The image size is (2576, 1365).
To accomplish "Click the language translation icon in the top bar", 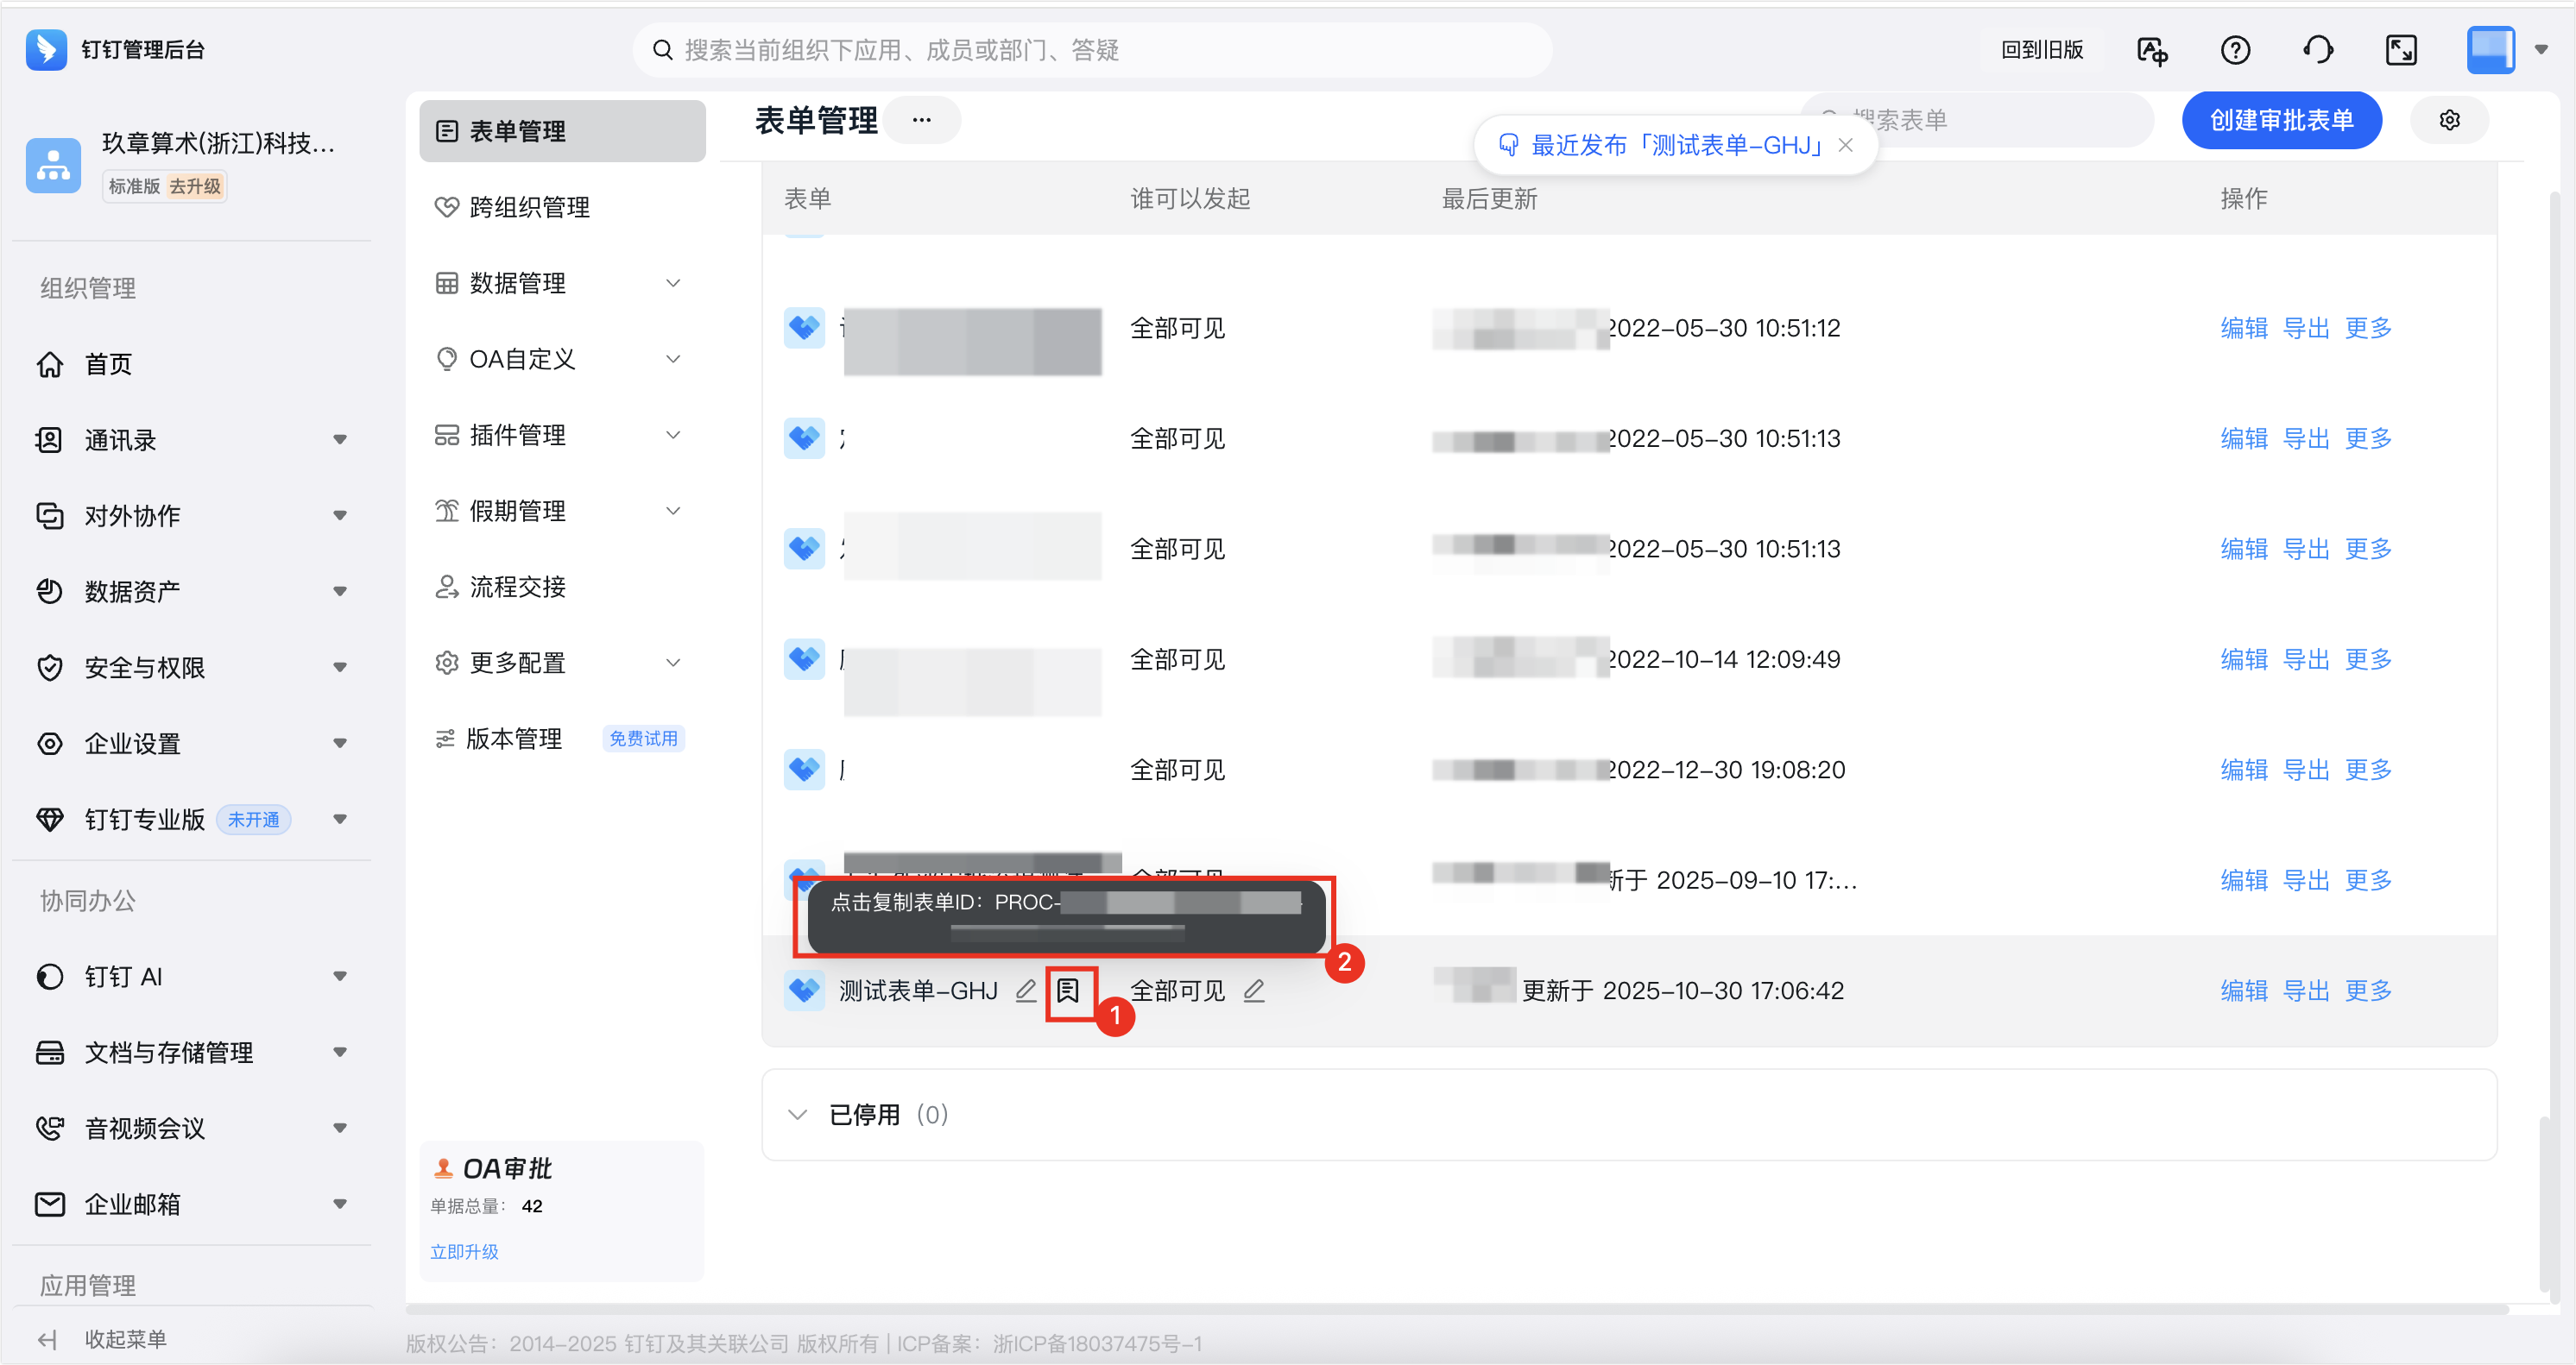I will 2151,50.
